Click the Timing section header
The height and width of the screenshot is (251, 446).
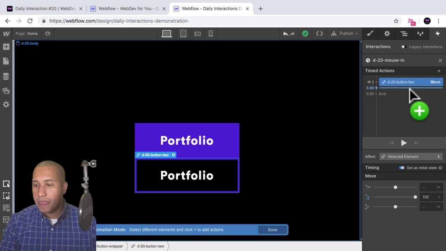tap(372, 168)
